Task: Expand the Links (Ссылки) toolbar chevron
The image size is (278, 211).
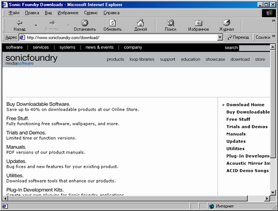Action: [x=274, y=36]
